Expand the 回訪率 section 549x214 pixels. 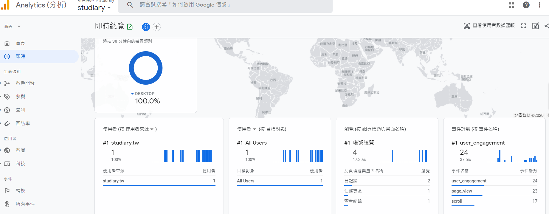(x=23, y=123)
